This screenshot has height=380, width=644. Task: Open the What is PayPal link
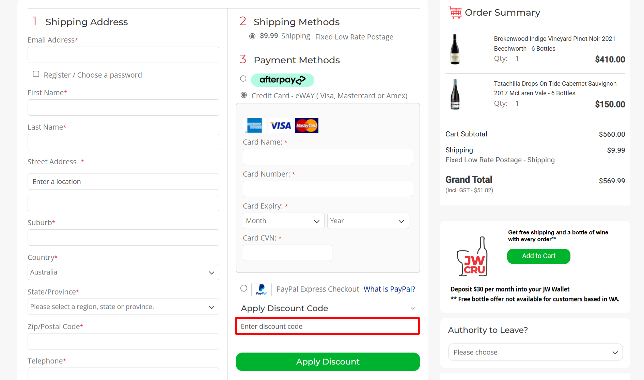[389, 289]
